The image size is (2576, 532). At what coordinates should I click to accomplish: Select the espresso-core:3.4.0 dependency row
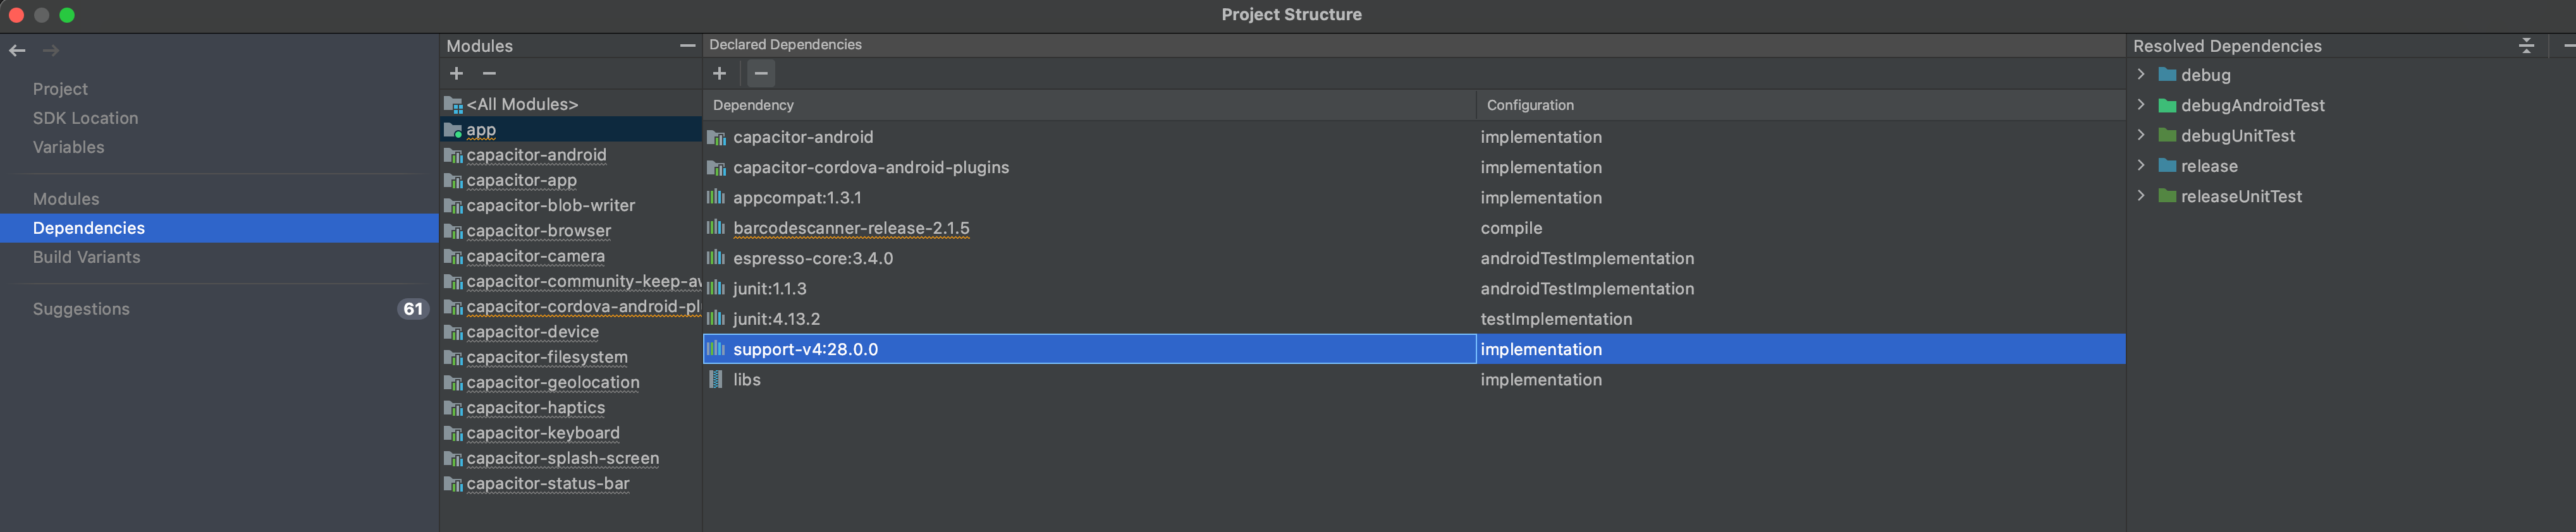1414,258
